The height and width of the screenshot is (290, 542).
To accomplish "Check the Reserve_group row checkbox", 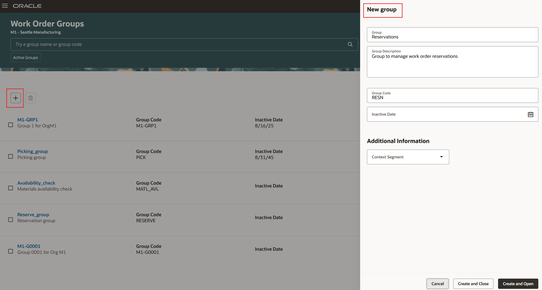I will pyautogui.click(x=11, y=219).
